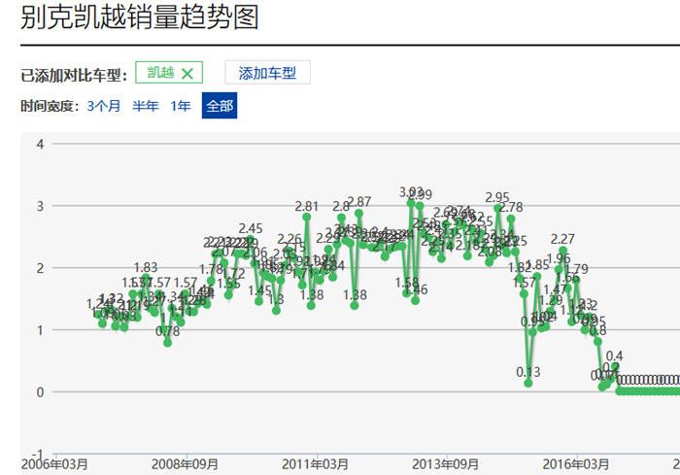Select the 半年 time range
Viewport: 680px width, 475px height.
click(146, 106)
